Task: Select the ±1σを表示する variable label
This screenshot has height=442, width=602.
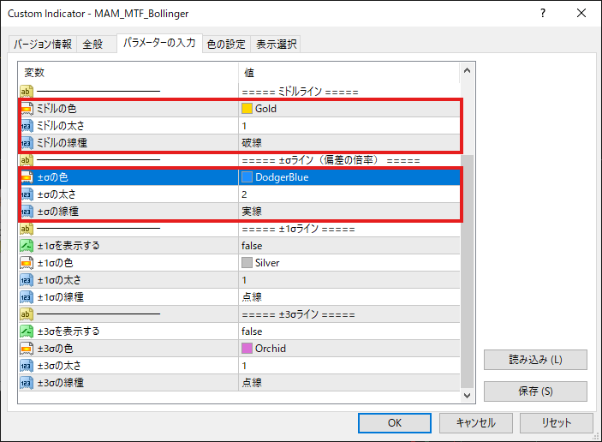Action: (x=69, y=246)
